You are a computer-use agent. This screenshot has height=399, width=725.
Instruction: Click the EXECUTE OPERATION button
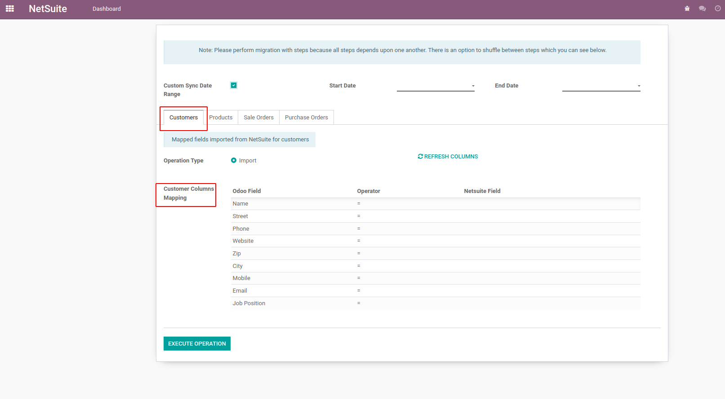coord(197,344)
